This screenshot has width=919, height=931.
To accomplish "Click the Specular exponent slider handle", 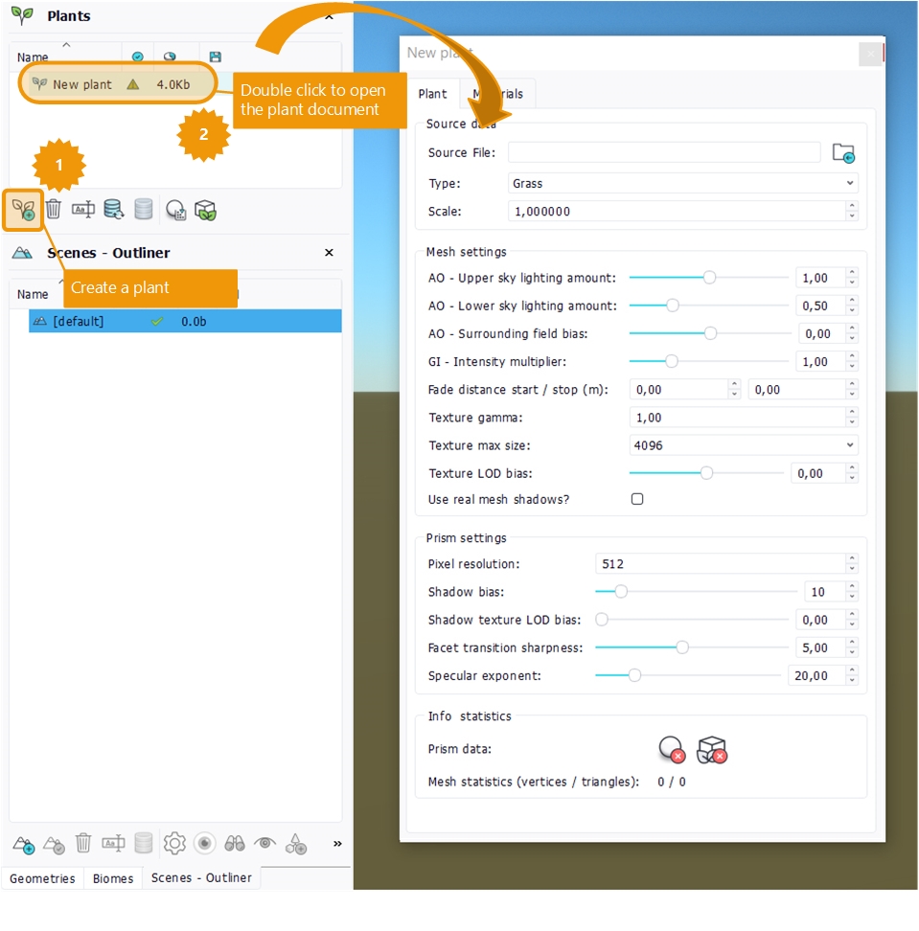I will (634, 675).
